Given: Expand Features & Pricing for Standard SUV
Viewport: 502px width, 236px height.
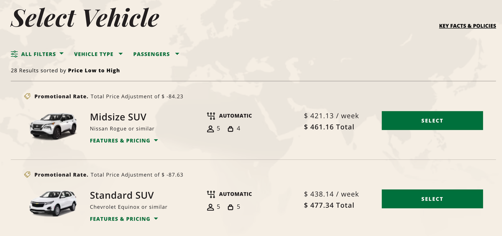Looking at the screenshot, I should (x=124, y=219).
